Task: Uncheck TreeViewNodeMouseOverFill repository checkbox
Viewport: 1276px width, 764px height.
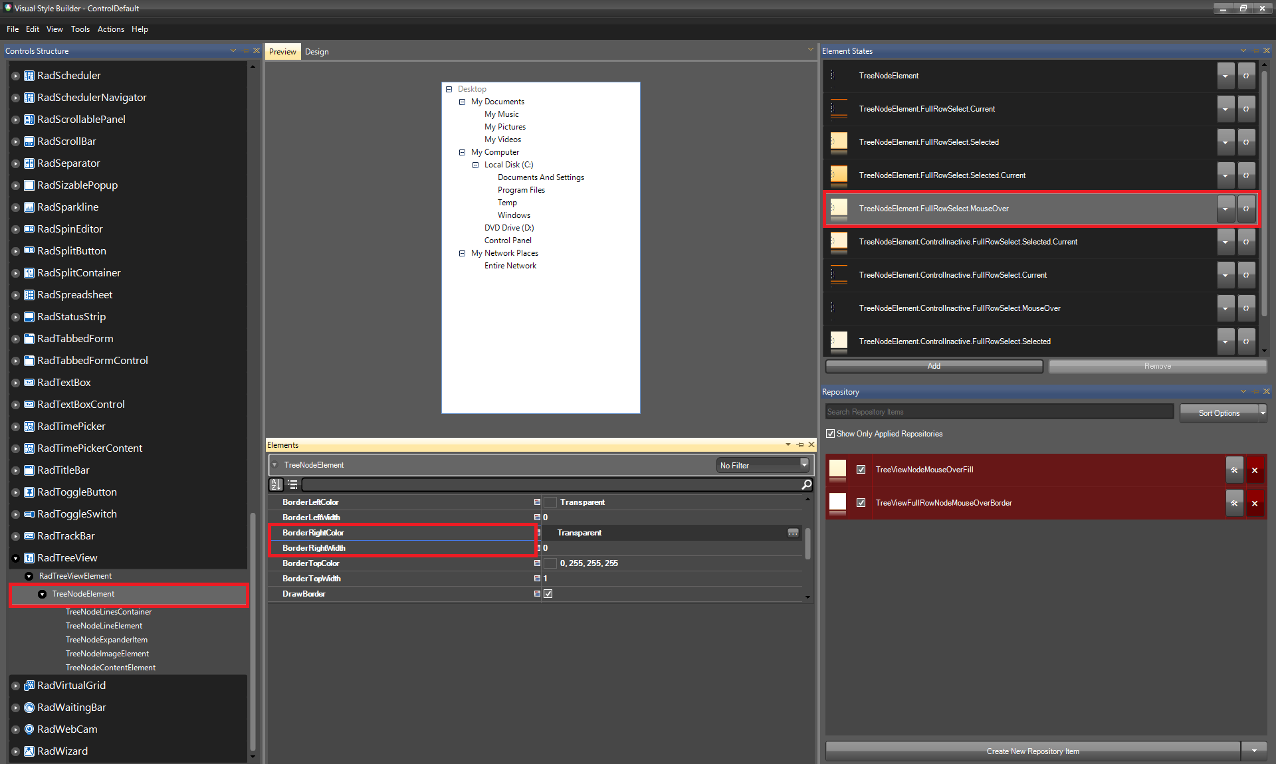Action: coord(861,470)
